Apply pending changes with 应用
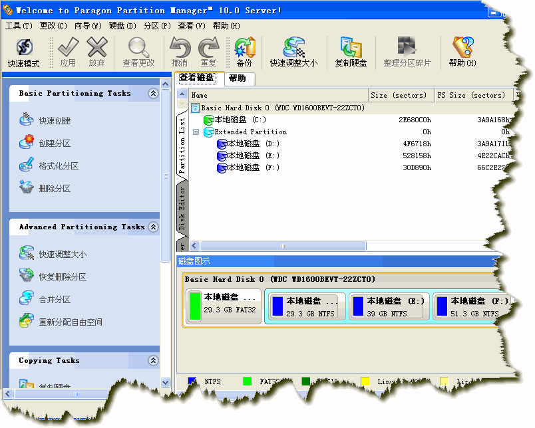Viewport: 535px width, 428px height. coord(68,53)
